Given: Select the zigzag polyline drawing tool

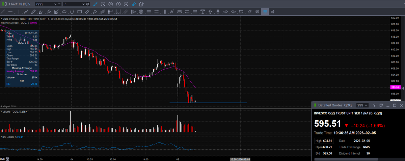Looking at the screenshot, I should (26, 12).
